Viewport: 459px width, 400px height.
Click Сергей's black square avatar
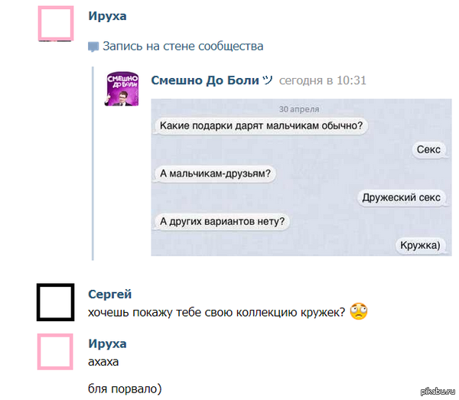56,302
